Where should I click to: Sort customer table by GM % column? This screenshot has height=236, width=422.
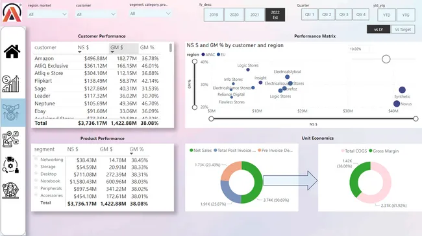point(147,47)
